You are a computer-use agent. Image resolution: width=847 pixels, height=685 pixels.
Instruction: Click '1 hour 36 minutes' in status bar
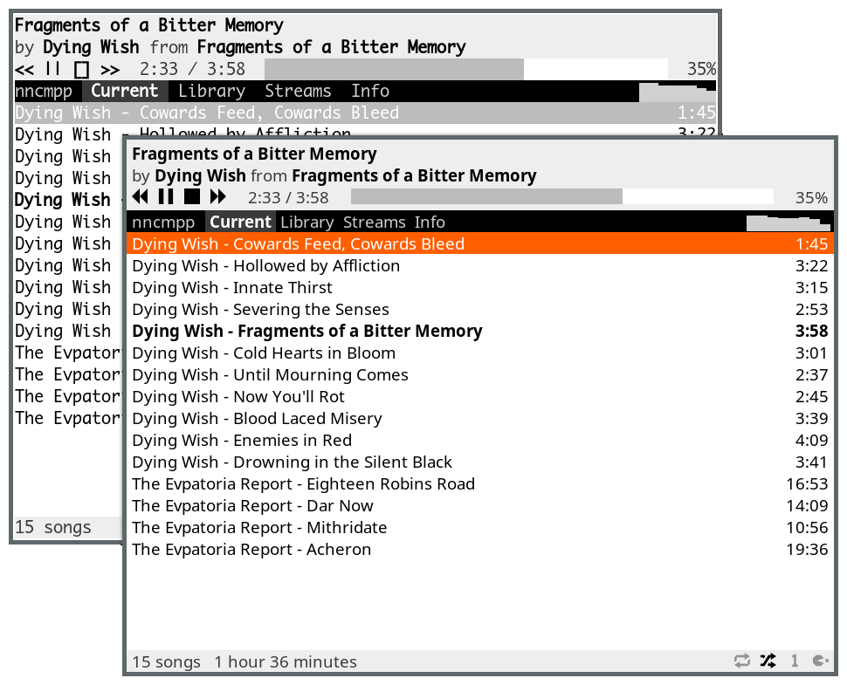pyautogui.click(x=286, y=661)
